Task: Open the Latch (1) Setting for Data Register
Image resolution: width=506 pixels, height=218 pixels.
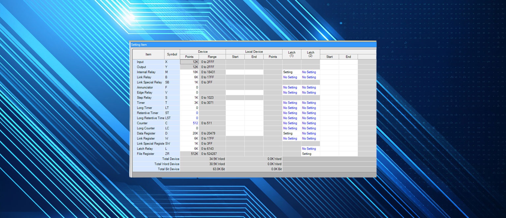Action: pos(288,133)
